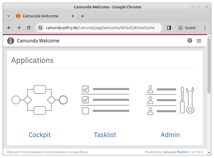Open the exclamation info icon in the header
The height and width of the screenshot is (158, 214).
point(190,41)
